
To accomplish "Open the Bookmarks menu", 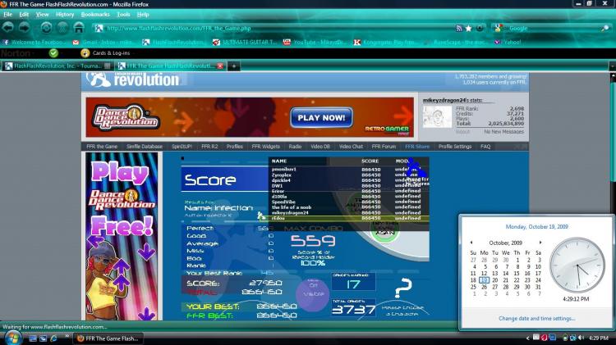I will click(95, 15).
